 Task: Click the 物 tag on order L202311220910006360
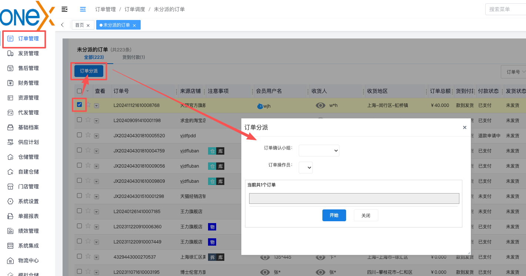(212, 227)
